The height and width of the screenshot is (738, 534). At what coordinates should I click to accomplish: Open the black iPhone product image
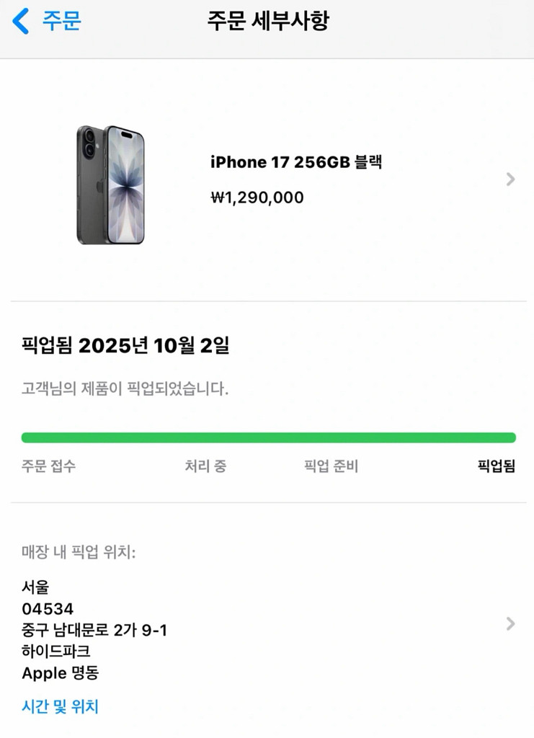[x=110, y=184]
